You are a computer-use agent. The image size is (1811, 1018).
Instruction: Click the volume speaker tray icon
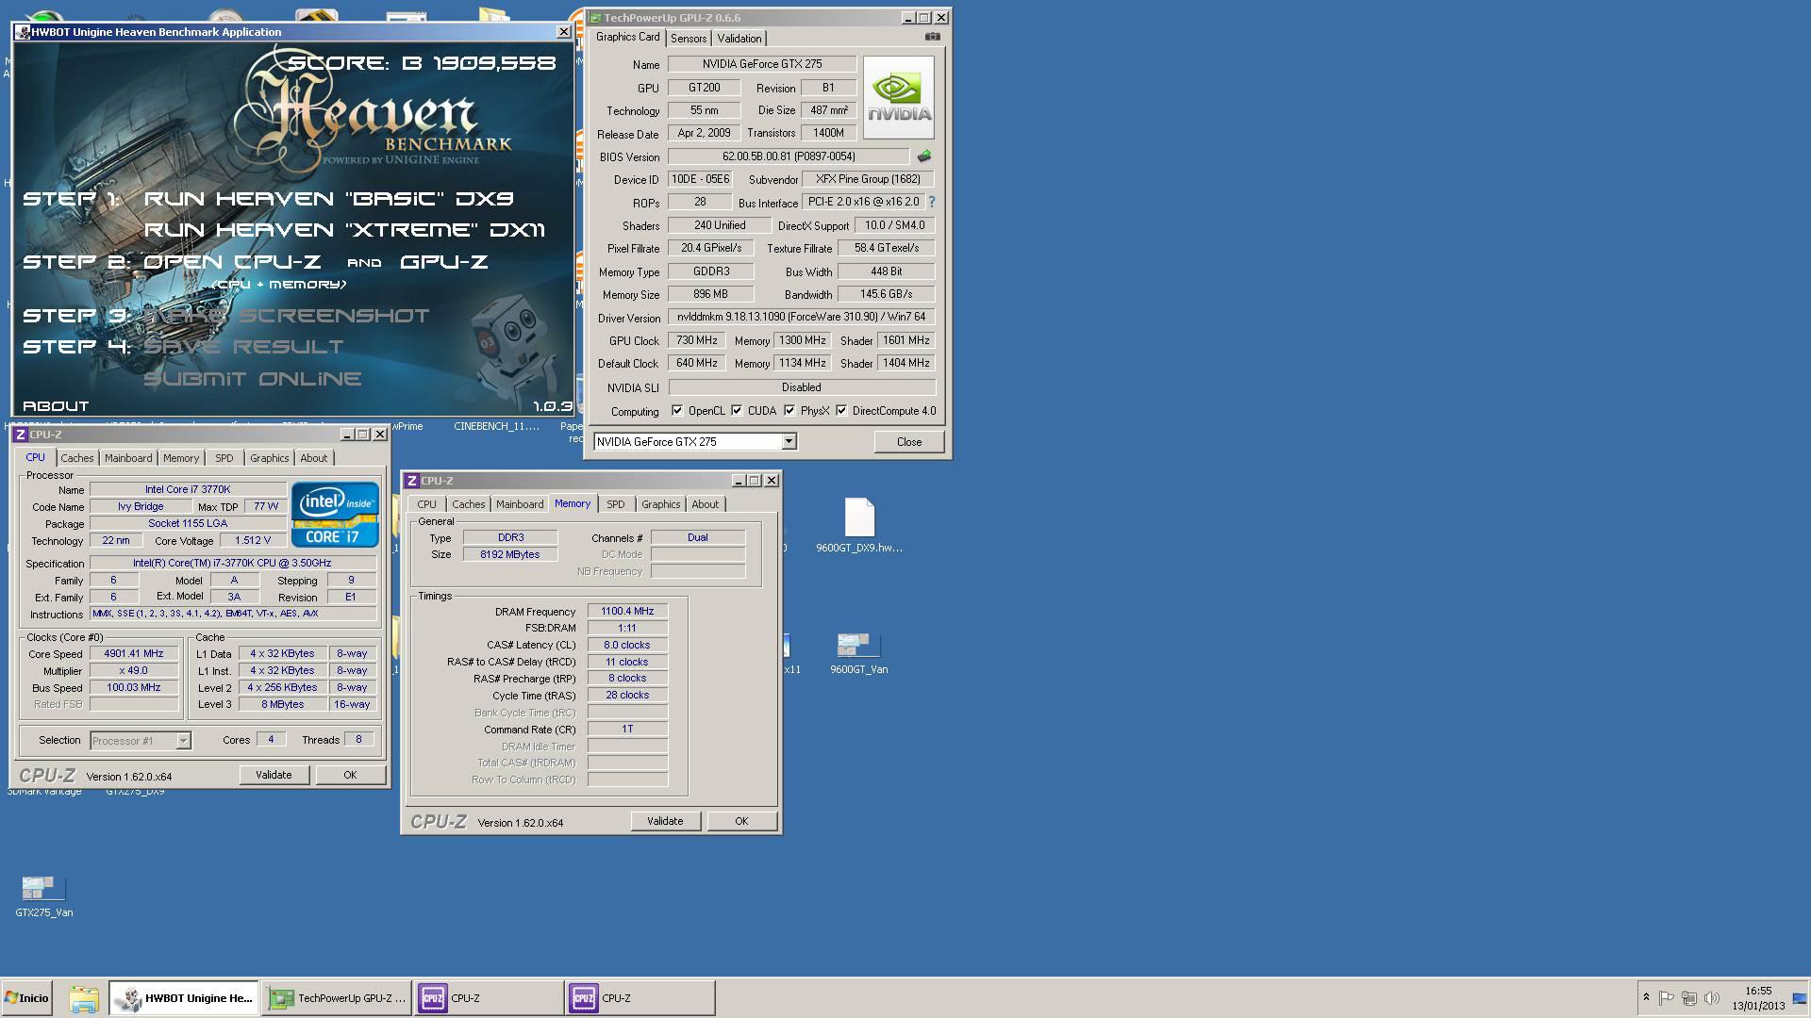(1712, 997)
